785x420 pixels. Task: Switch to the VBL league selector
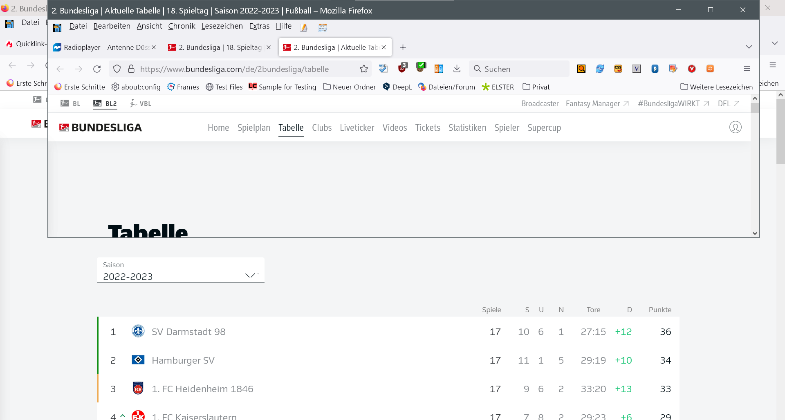[141, 103]
